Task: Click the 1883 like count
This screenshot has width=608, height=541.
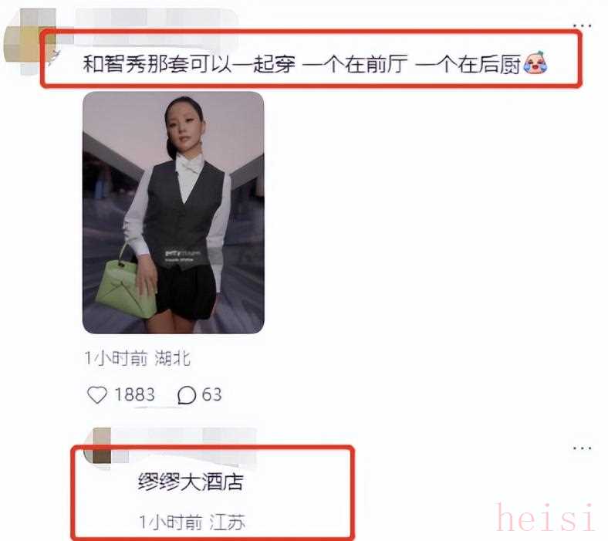Action: pos(134,395)
